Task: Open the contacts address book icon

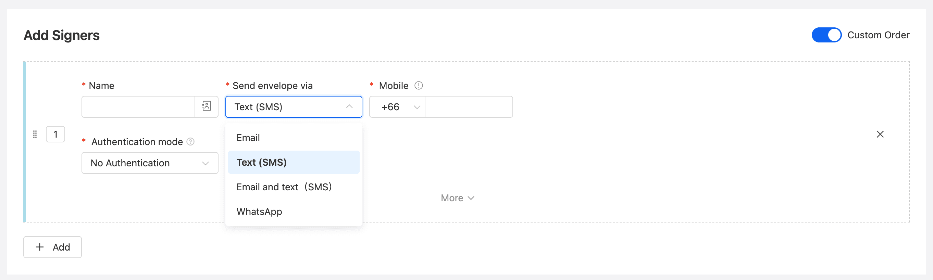Action: tap(207, 106)
